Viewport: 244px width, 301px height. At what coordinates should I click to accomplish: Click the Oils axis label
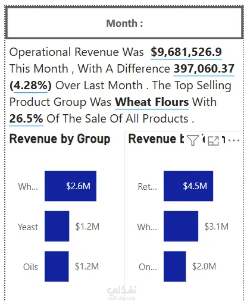click(x=30, y=267)
